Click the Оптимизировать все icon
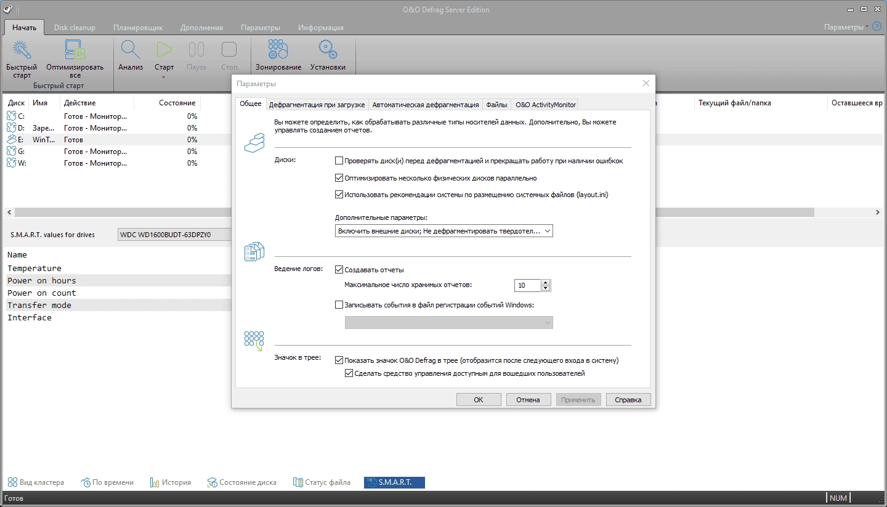887x507 pixels. (75, 50)
